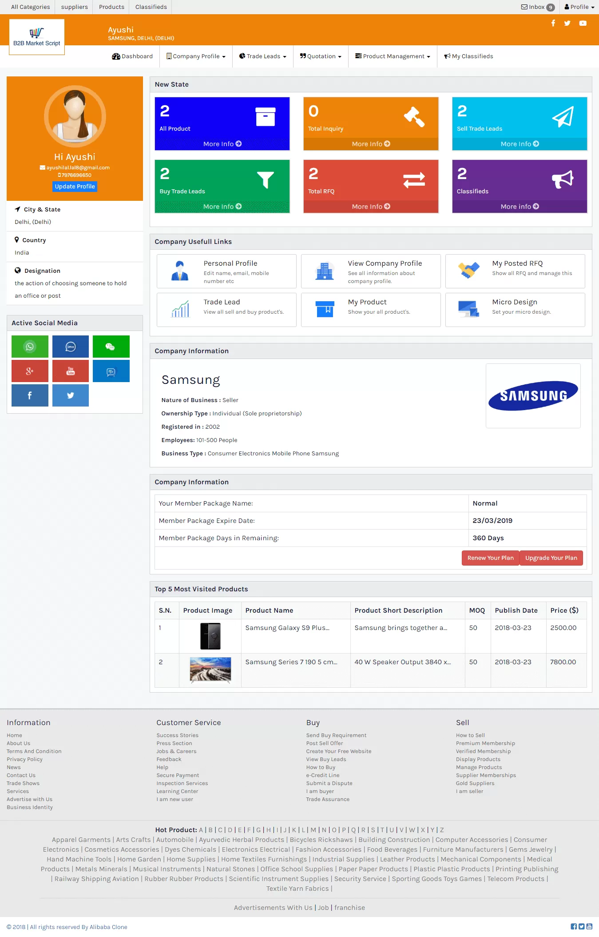Open the Inbox with 9 messages
The height and width of the screenshot is (937, 599).
pyautogui.click(x=538, y=7)
